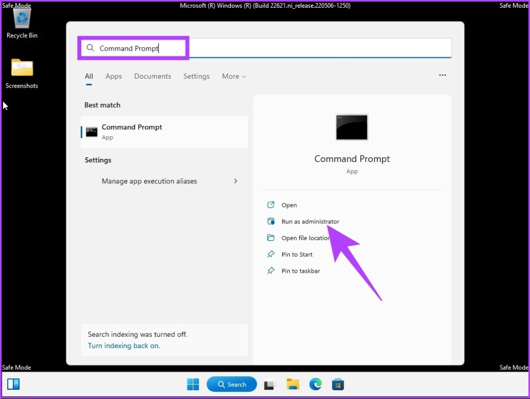This screenshot has height=399, width=530.
Task: Open the Windows Start button
Action: (x=193, y=384)
